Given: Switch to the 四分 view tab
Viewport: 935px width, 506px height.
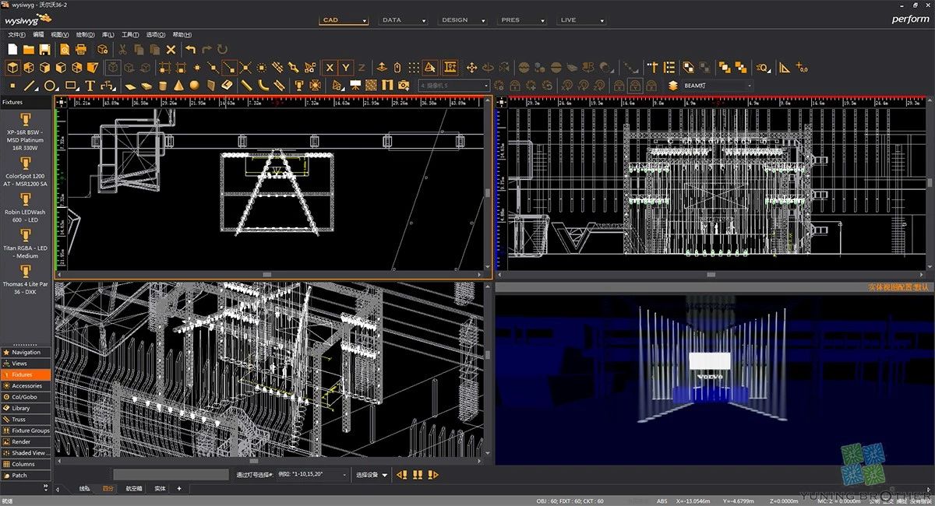Looking at the screenshot, I should (x=108, y=488).
